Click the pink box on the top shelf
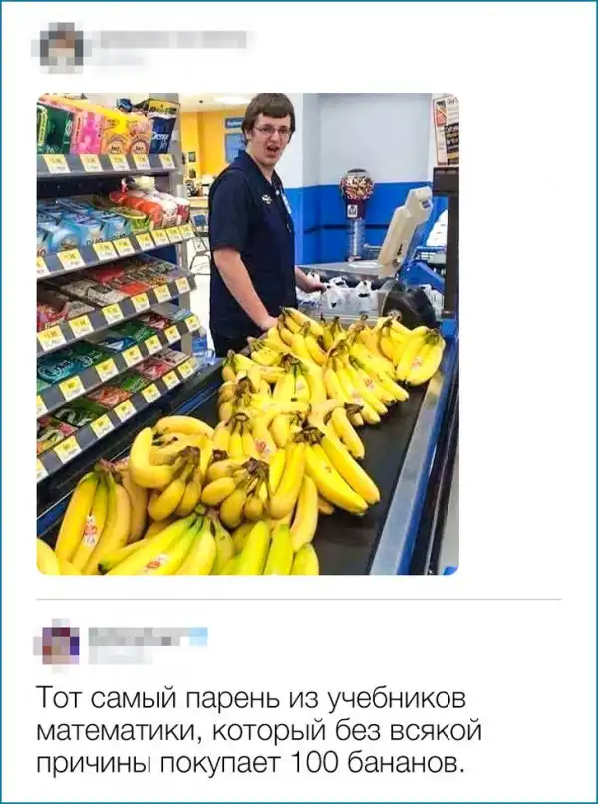Screen dimensions: 598x804 (x=89, y=134)
